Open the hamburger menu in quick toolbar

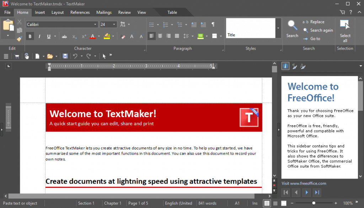(6, 56)
